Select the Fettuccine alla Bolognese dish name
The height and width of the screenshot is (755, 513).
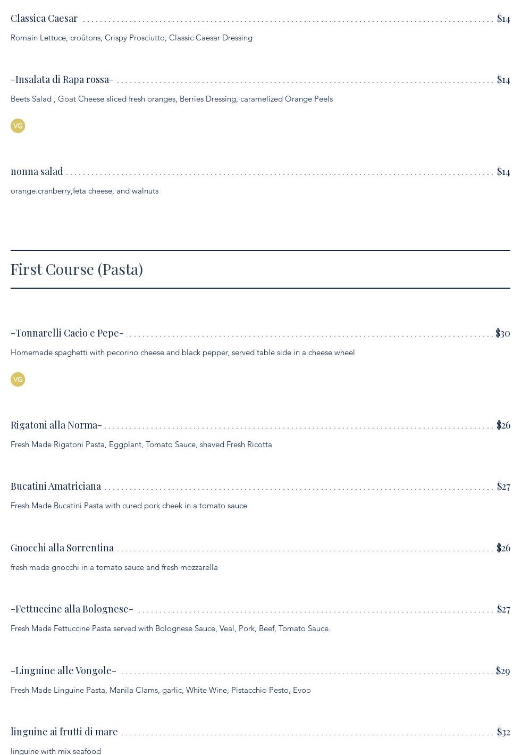(72, 609)
